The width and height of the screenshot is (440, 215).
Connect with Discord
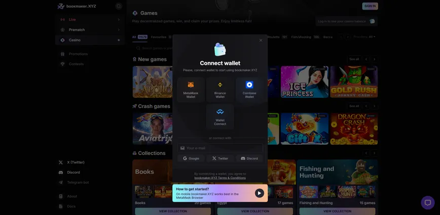(x=249, y=158)
